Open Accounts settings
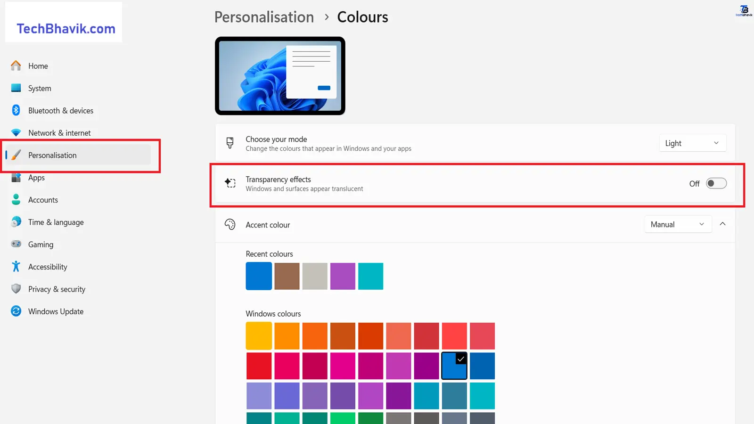Image resolution: width=754 pixels, height=424 pixels. (43, 200)
